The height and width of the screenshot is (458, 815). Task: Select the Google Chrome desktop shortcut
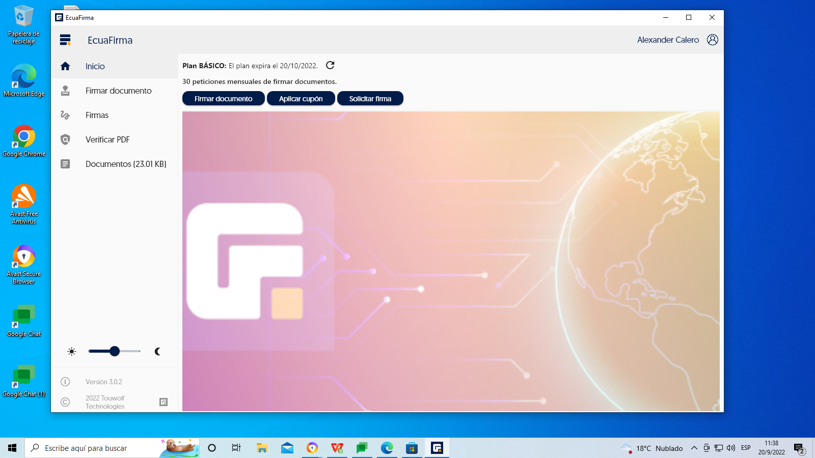click(24, 141)
